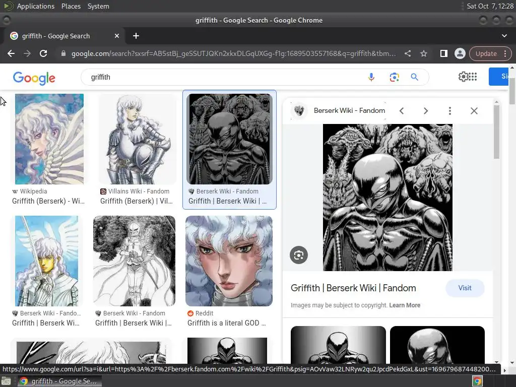Close the griffith Google Search tab
The width and height of the screenshot is (516, 387).
[x=117, y=36]
